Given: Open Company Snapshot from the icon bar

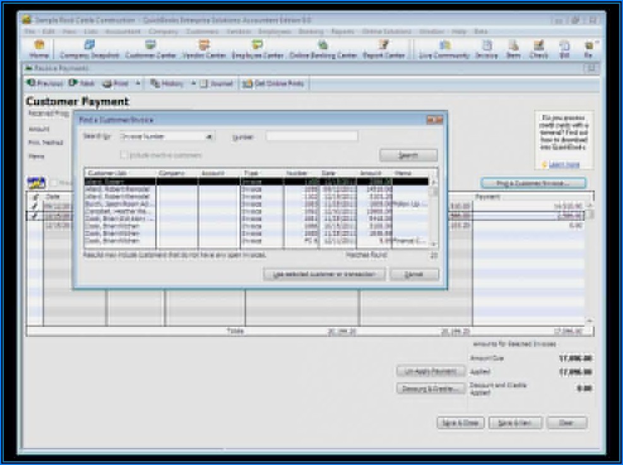Looking at the screenshot, I should pyautogui.click(x=89, y=49).
